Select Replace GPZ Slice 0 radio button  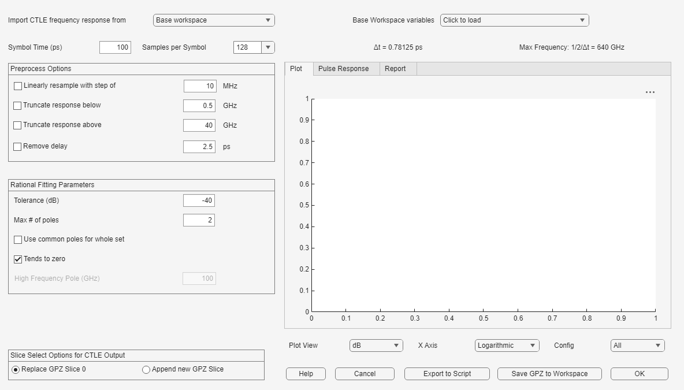coord(16,370)
